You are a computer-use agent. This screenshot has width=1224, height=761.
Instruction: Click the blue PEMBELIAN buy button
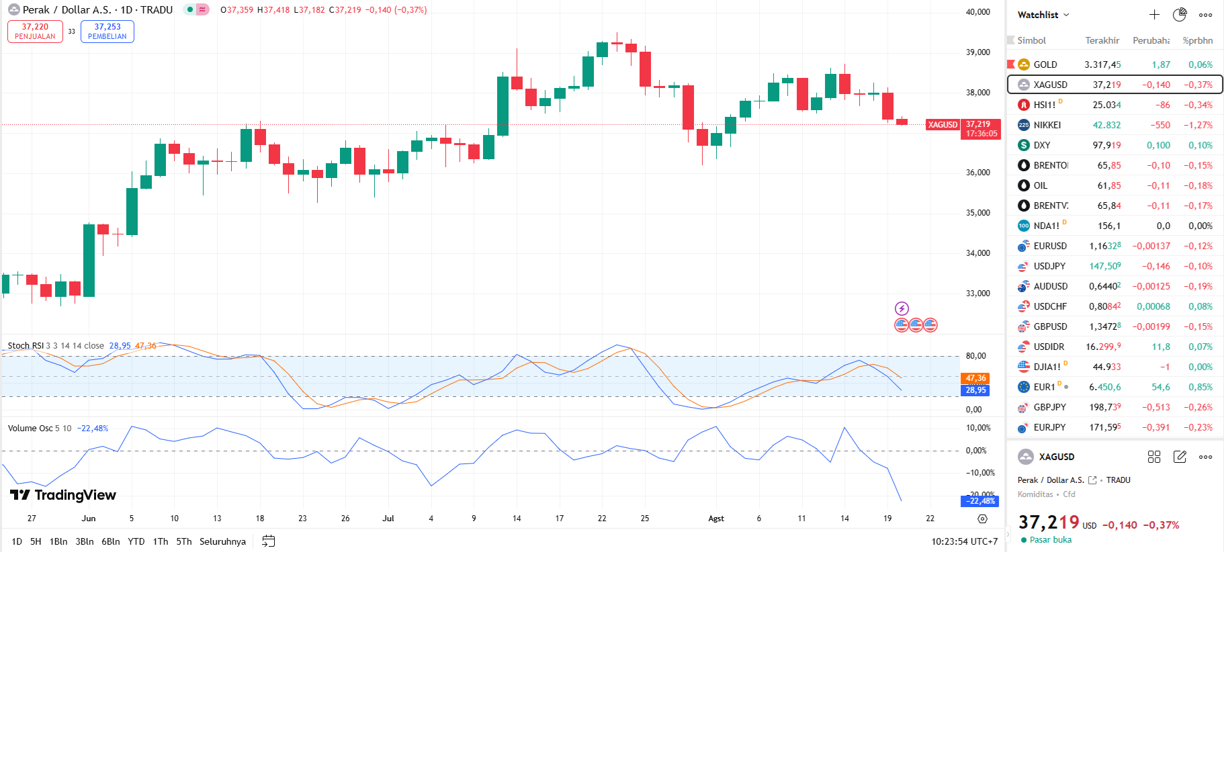pyautogui.click(x=107, y=32)
